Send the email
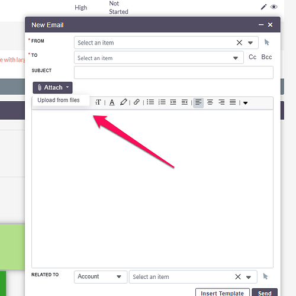296x296 pixels. (265, 293)
